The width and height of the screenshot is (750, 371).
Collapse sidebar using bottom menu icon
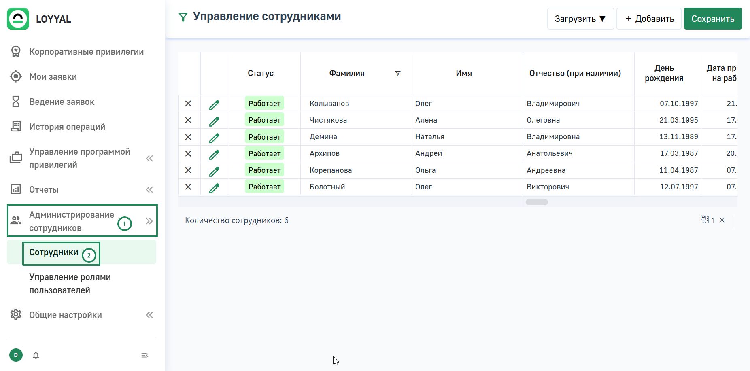pyautogui.click(x=144, y=355)
